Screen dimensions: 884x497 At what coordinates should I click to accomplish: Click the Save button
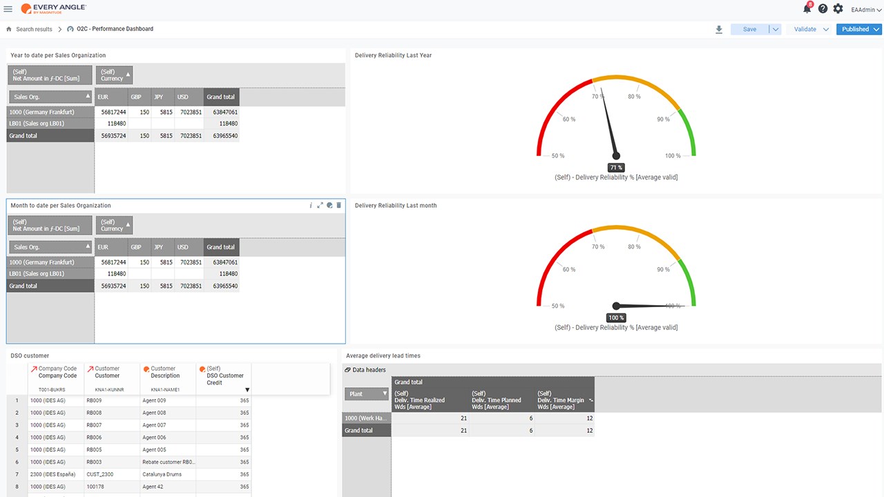coord(749,29)
